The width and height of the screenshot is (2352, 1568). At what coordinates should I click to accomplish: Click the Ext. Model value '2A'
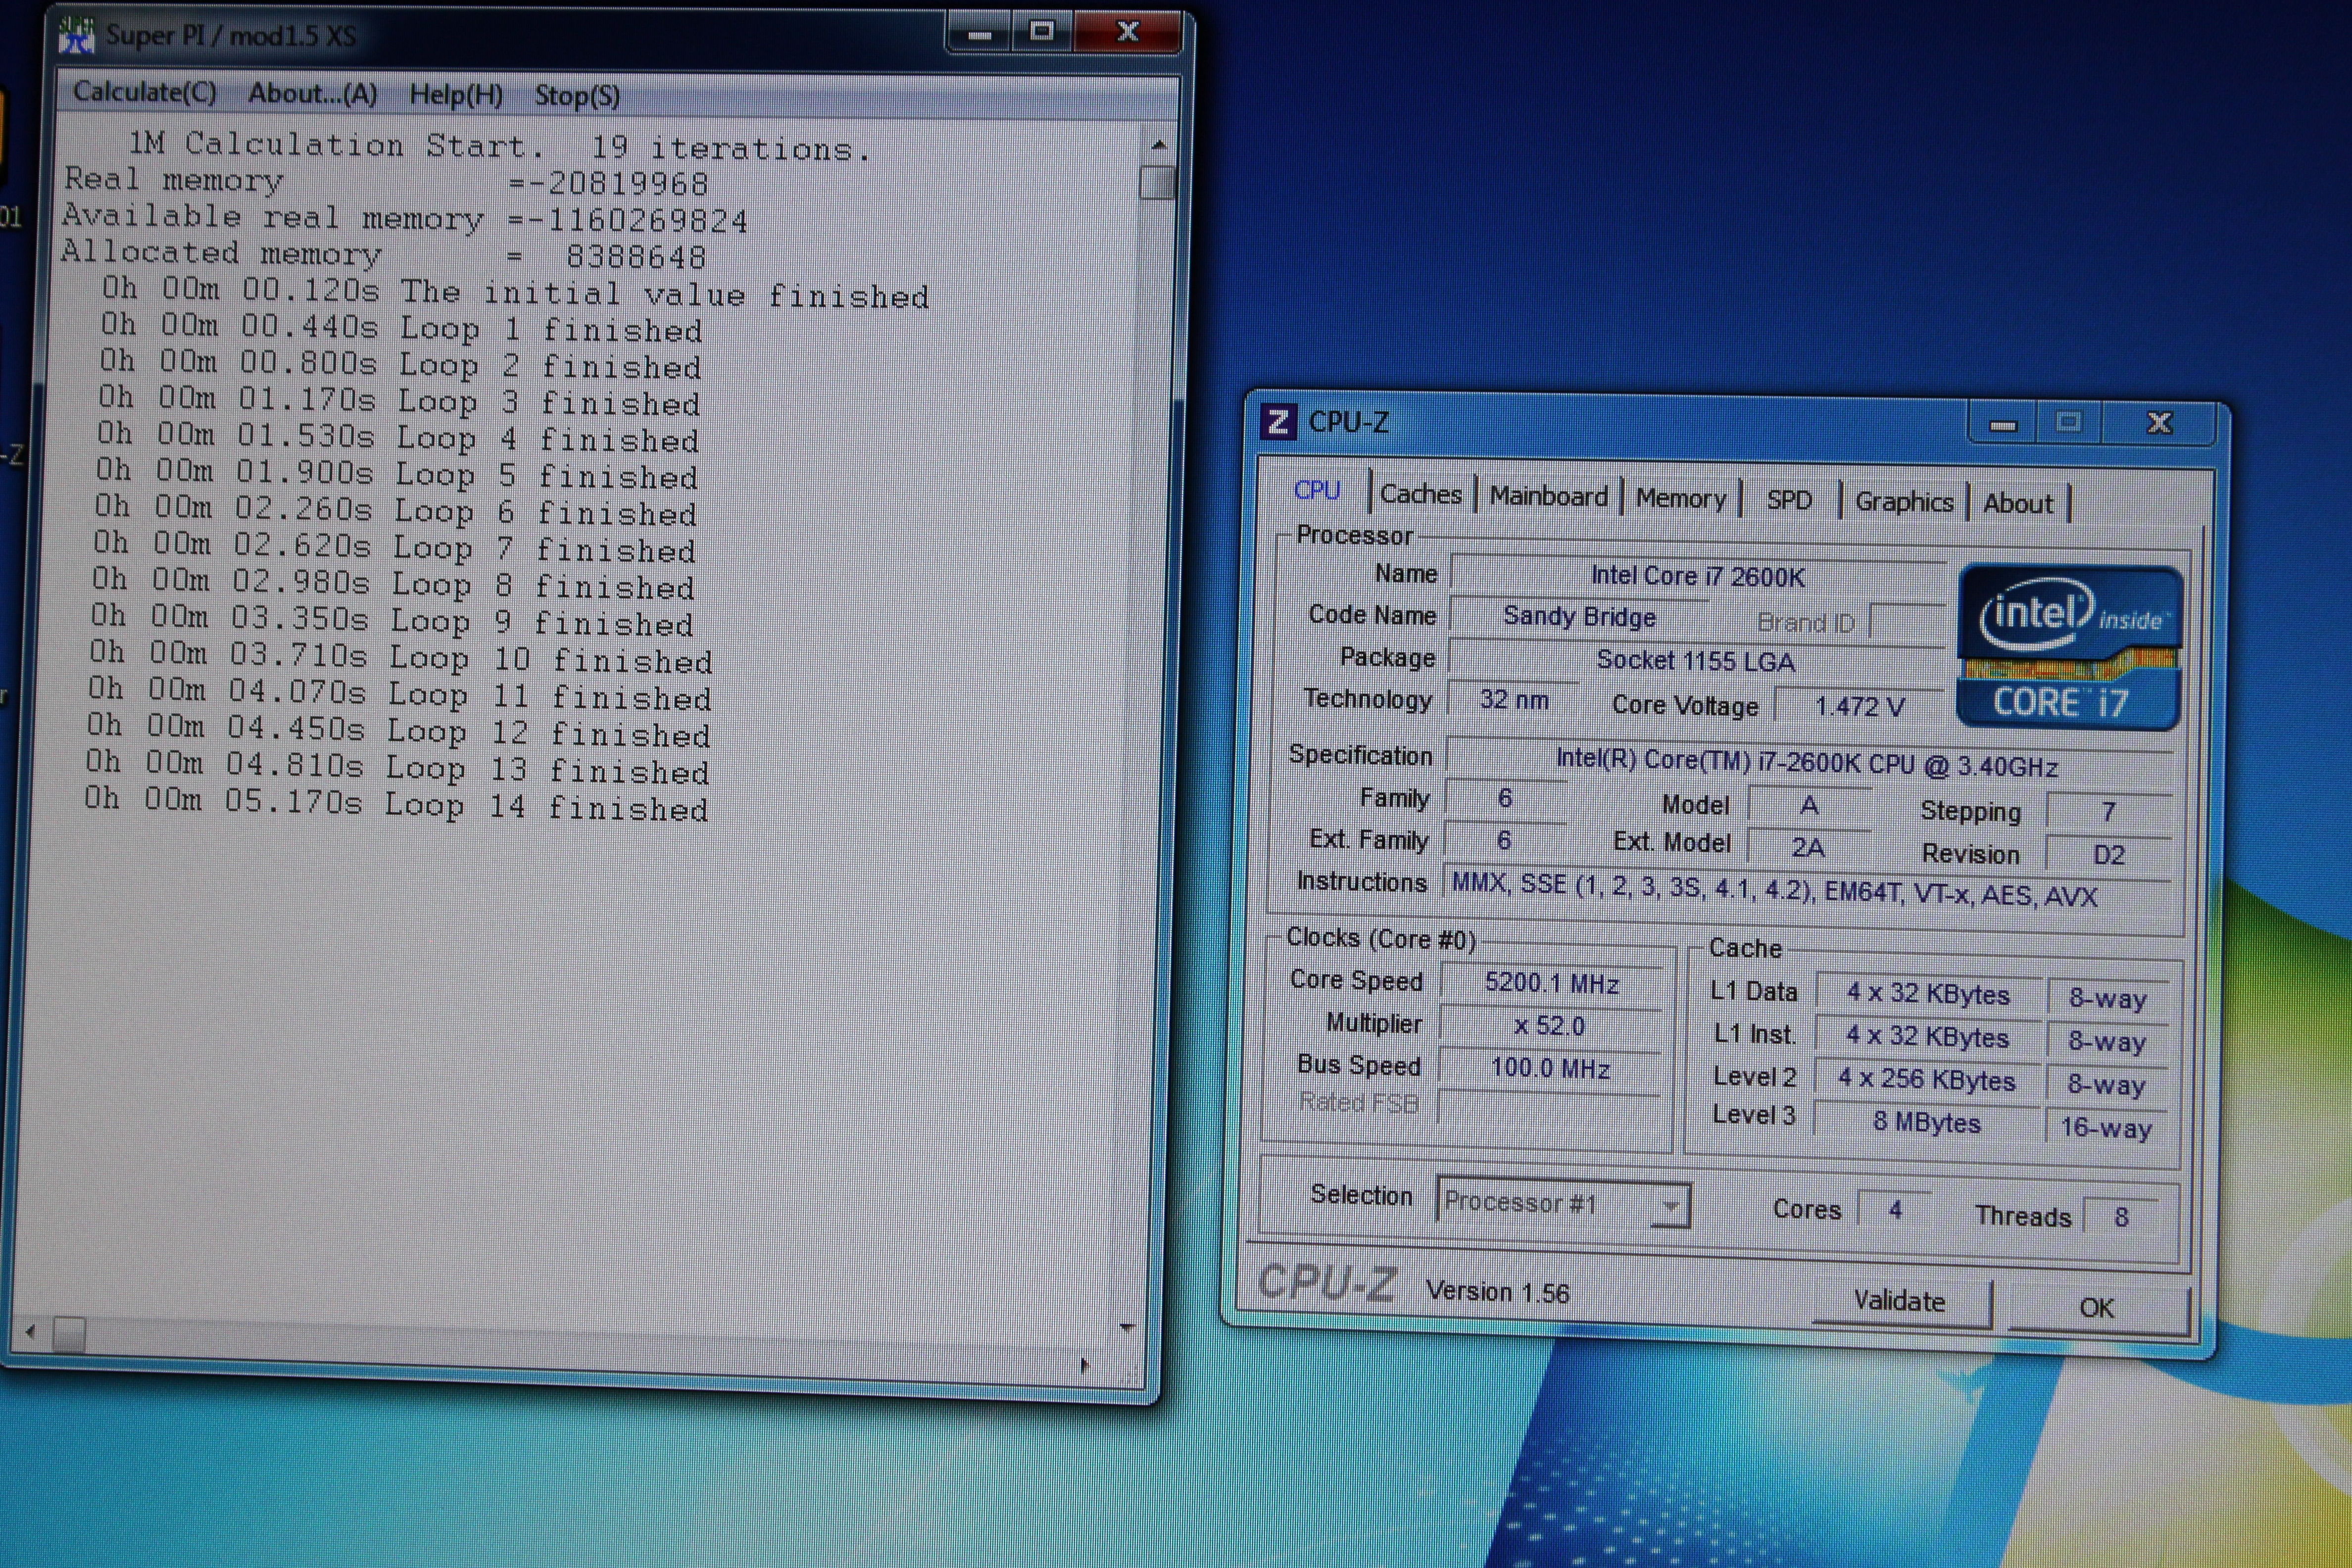tap(1808, 848)
